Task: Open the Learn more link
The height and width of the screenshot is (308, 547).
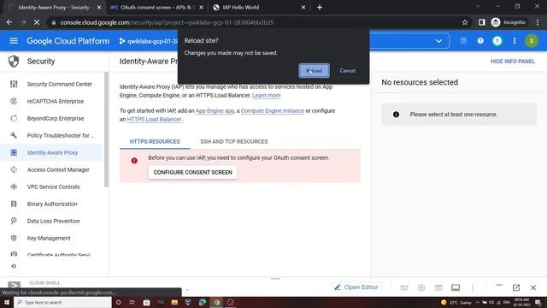Action: coord(266,95)
